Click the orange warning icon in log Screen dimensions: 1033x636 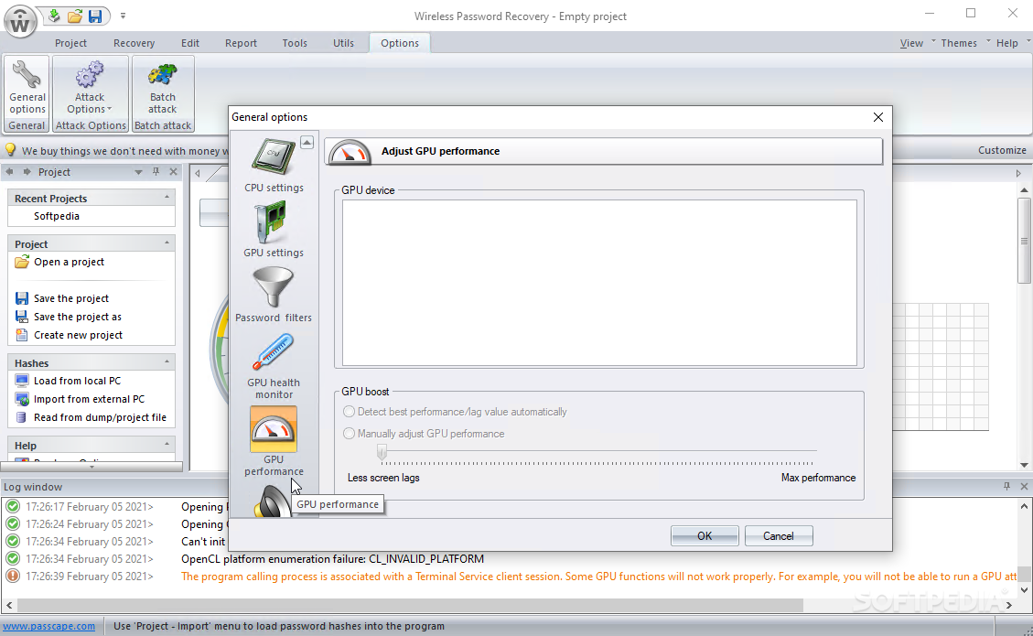coord(13,576)
